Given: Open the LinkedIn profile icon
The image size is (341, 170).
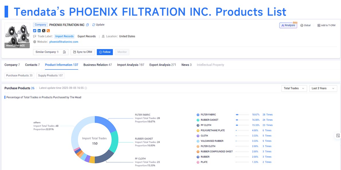Looking at the screenshot, I should 39,31.
